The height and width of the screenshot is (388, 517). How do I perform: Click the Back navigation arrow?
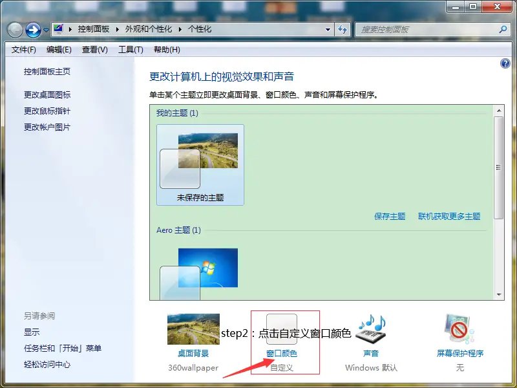tap(14, 29)
